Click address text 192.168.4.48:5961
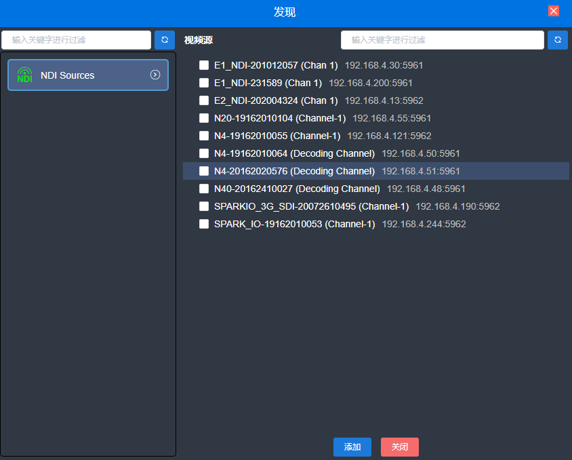The height and width of the screenshot is (460, 572). [426, 189]
